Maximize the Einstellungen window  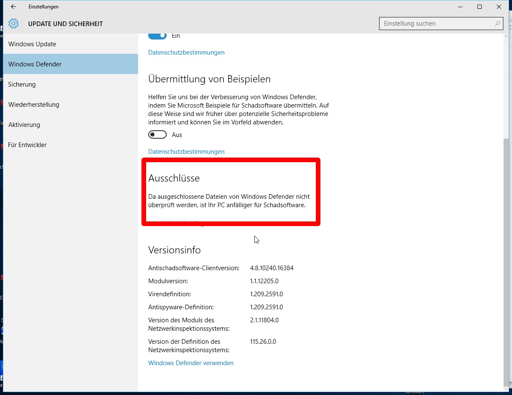point(480,7)
